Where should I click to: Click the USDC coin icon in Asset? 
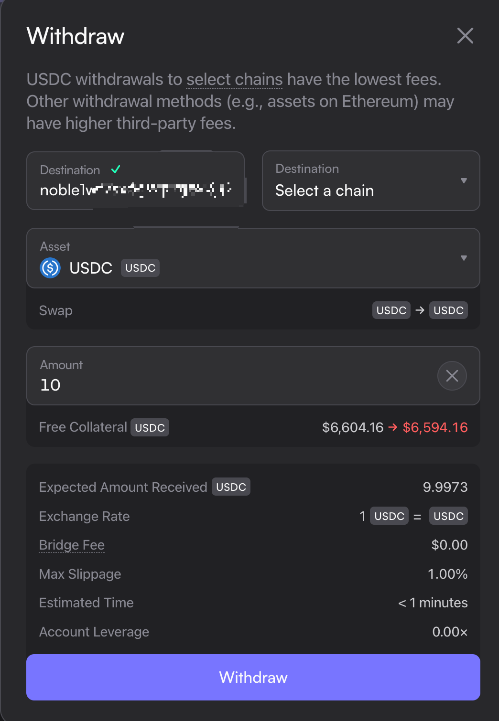coord(50,268)
